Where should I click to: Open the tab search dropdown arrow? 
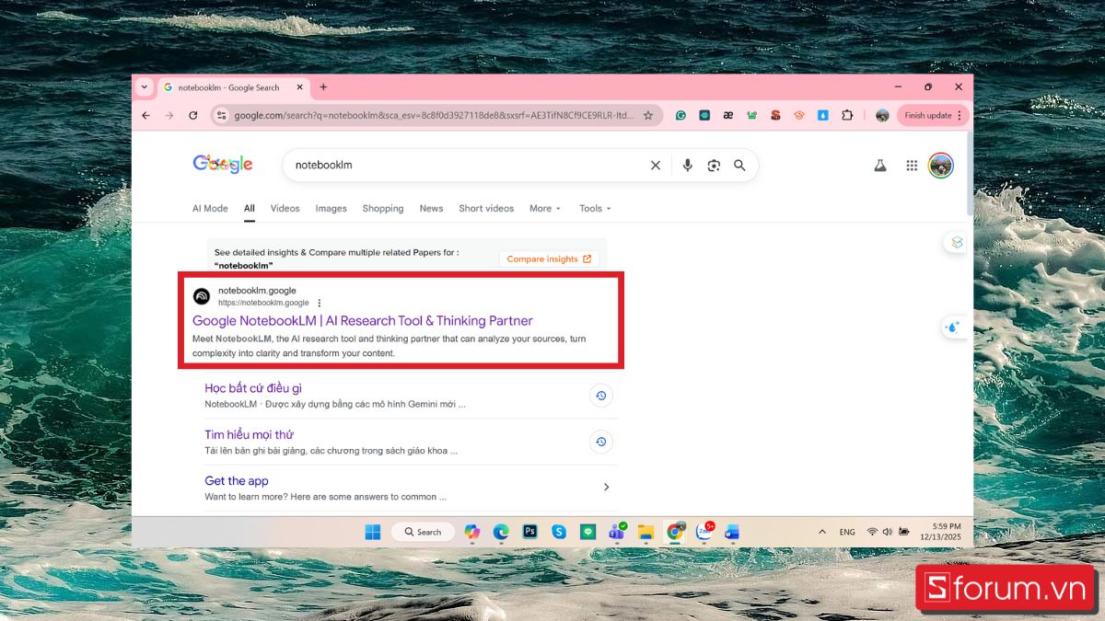tap(144, 87)
